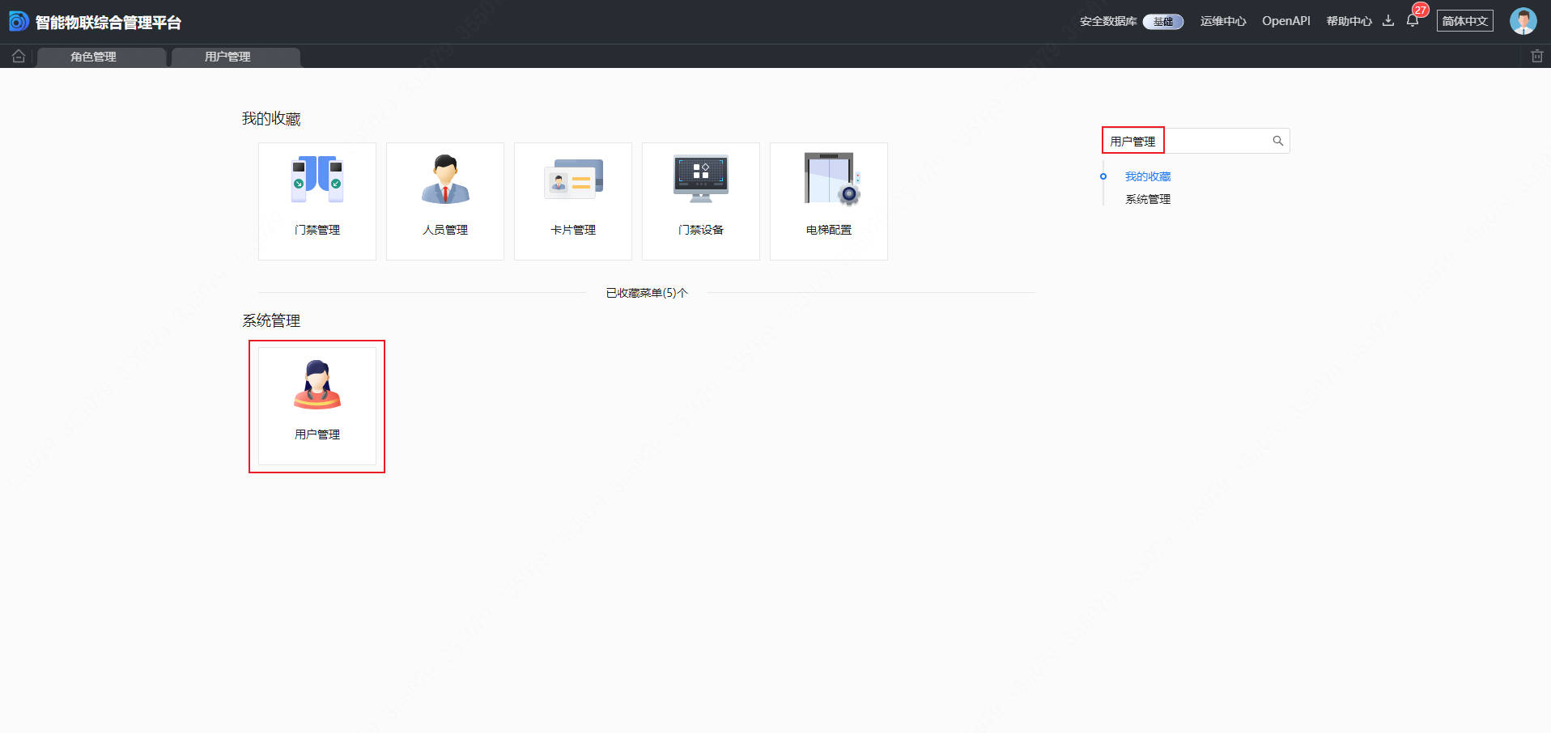The height and width of the screenshot is (733, 1551).
Task: Click the home icon in tab bar
Action: (19, 56)
